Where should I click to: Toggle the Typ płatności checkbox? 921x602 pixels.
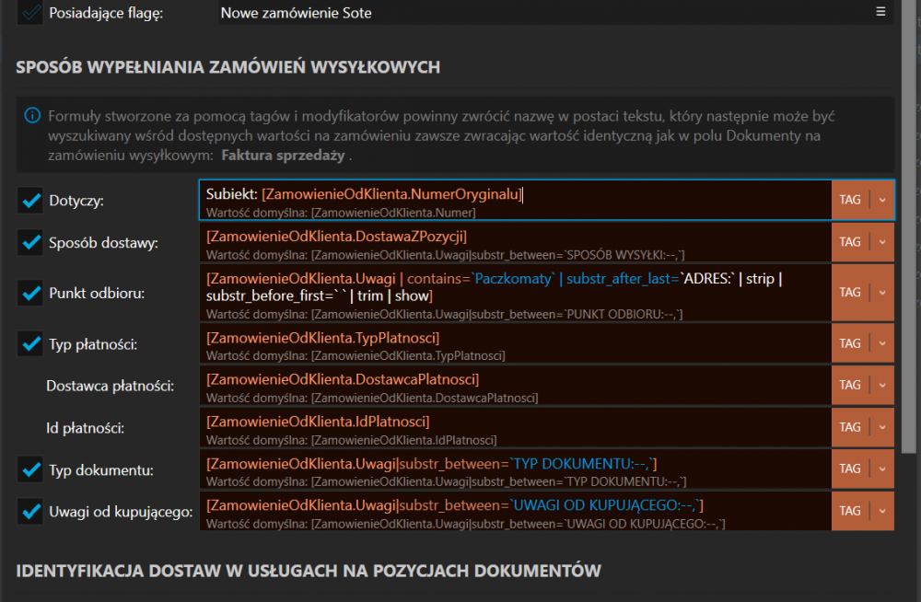pyautogui.click(x=30, y=343)
